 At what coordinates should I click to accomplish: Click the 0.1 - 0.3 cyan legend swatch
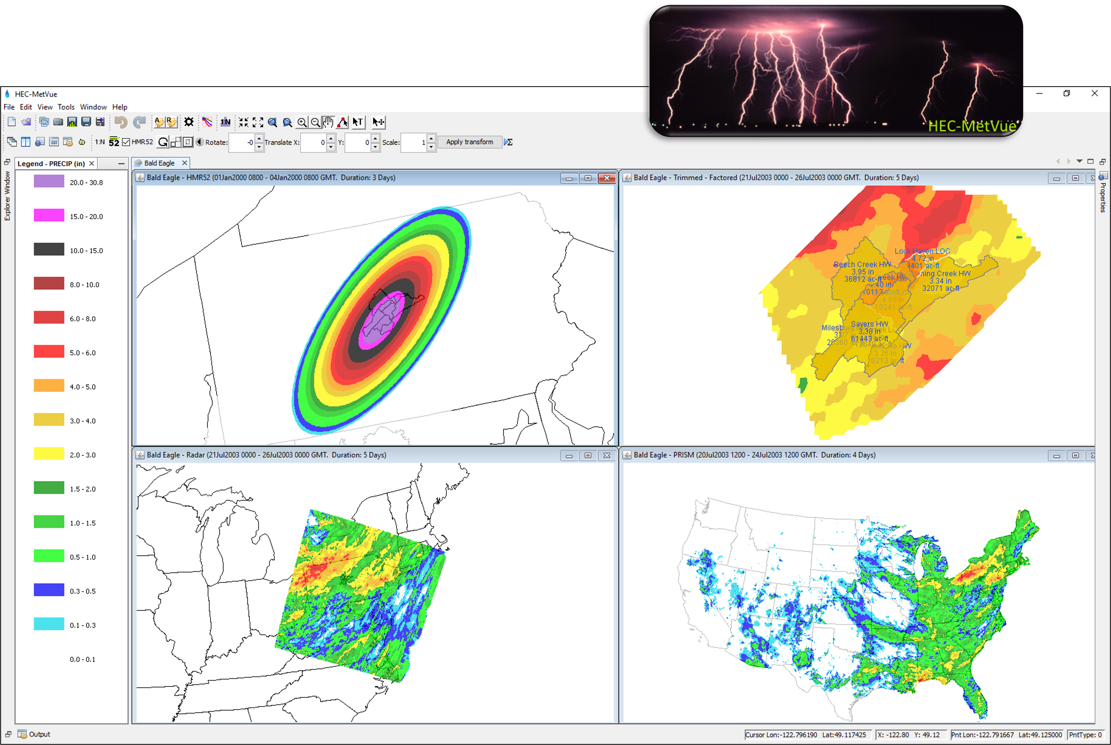(x=49, y=624)
